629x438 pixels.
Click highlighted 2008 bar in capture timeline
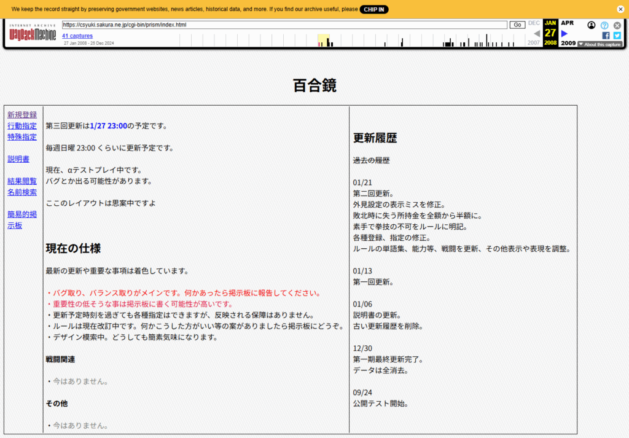point(323,41)
